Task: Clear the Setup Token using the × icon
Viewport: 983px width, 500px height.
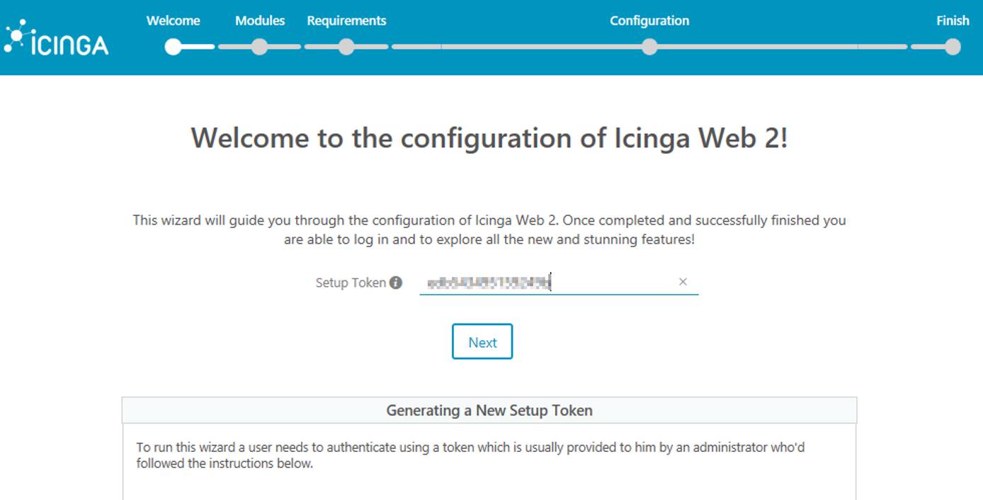Action: (683, 282)
